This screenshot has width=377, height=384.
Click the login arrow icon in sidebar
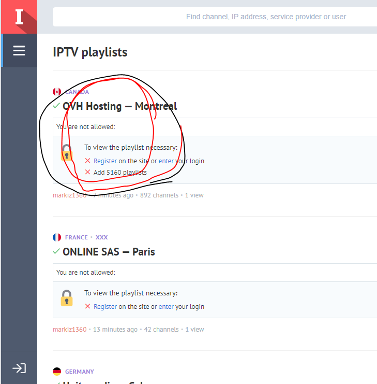pyautogui.click(x=19, y=368)
